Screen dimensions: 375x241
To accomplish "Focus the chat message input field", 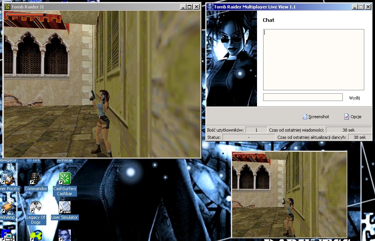I will point(303,97).
